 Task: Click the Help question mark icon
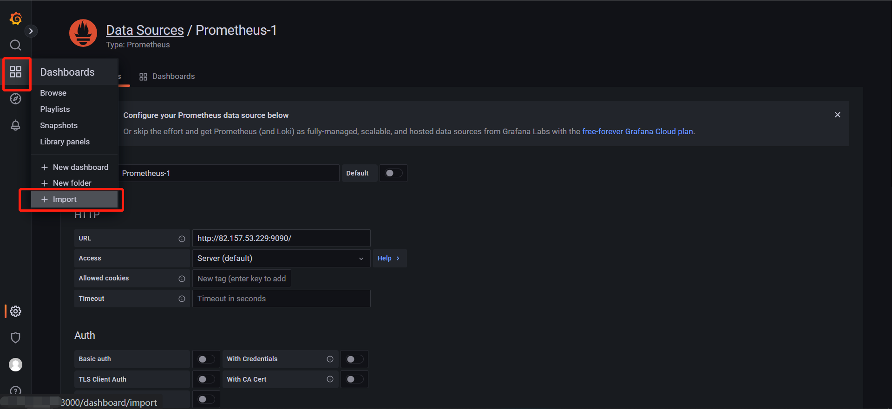[x=15, y=391]
